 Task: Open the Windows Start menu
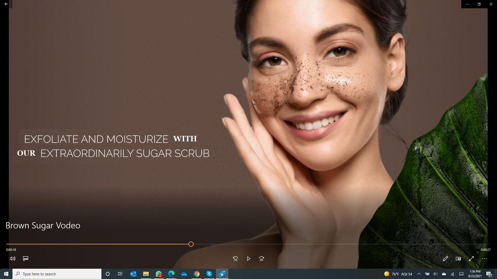pos(6,274)
